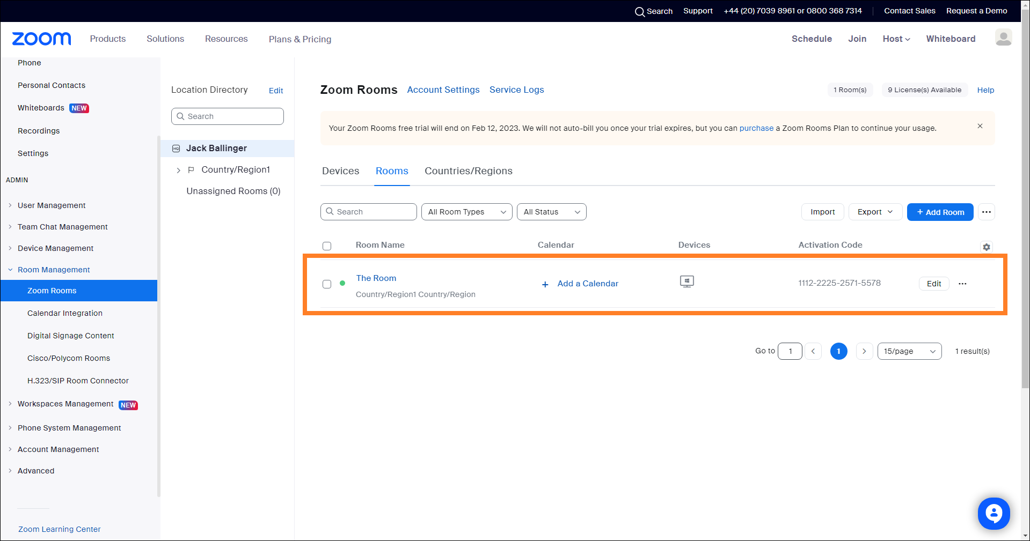Image resolution: width=1030 pixels, height=541 pixels.
Task: Click the Add Room button
Action: click(940, 212)
